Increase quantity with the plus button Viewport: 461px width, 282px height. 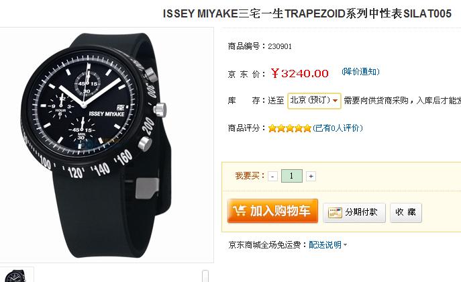(311, 176)
